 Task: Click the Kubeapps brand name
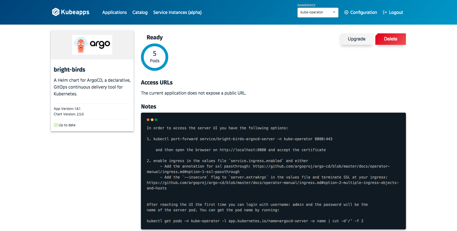(75, 12)
